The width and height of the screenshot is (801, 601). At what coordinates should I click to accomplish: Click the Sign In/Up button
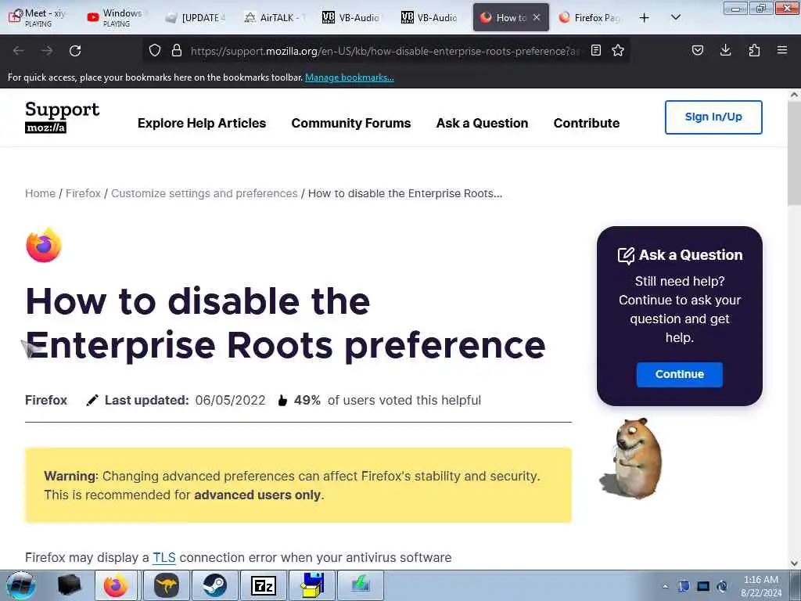[x=713, y=117]
